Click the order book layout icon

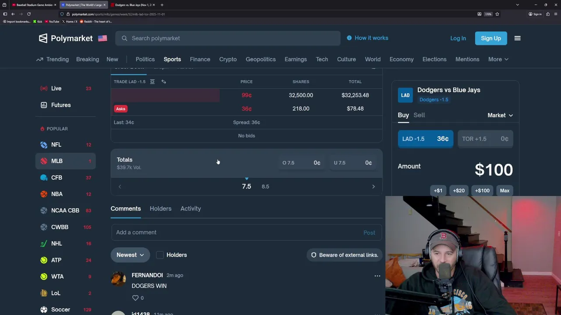(152, 81)
